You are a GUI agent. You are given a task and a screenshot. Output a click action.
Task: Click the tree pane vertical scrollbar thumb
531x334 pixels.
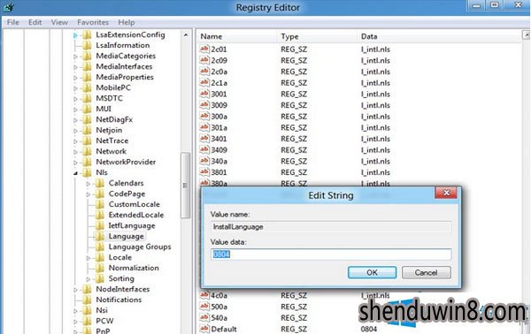[x=185, y=186]
